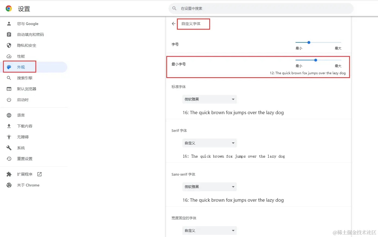The image size is (378, 237).
Task: Click the clipboard icon for 自动填充和密码
Action: [x=9, y=35]
